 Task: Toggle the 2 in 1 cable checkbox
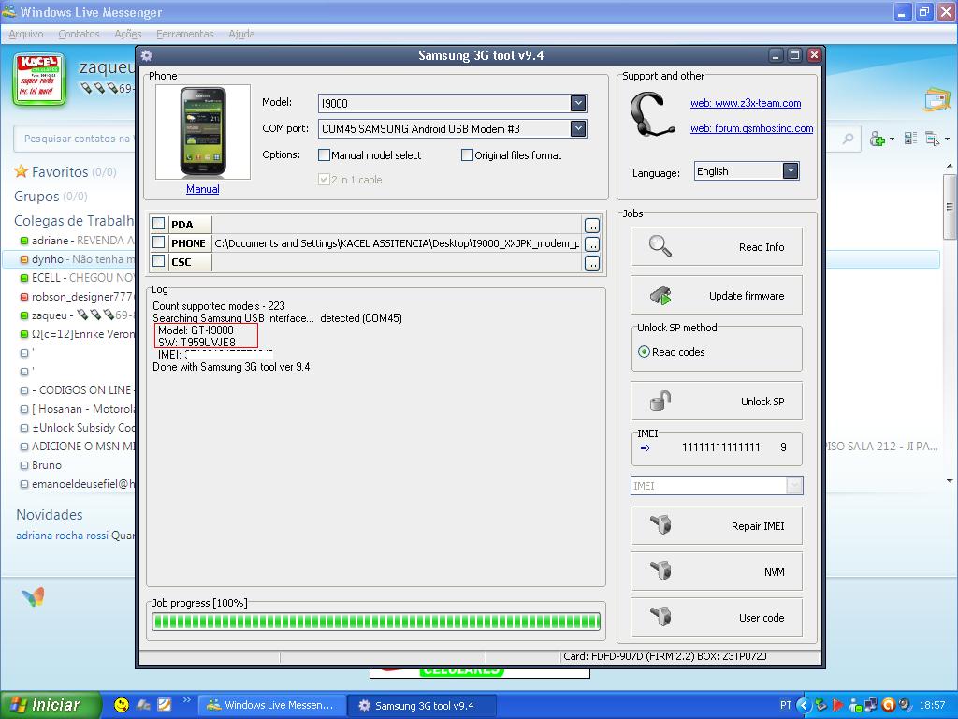tap(325, 180)
